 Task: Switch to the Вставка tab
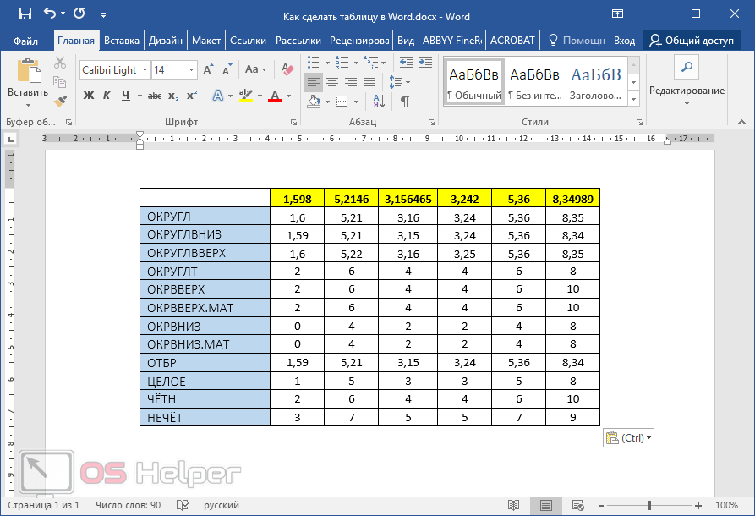pyautogui.click(x=122, y=41)
